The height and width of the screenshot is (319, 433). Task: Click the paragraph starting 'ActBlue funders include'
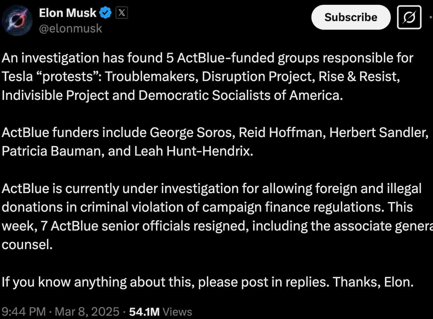click(215, 142)
